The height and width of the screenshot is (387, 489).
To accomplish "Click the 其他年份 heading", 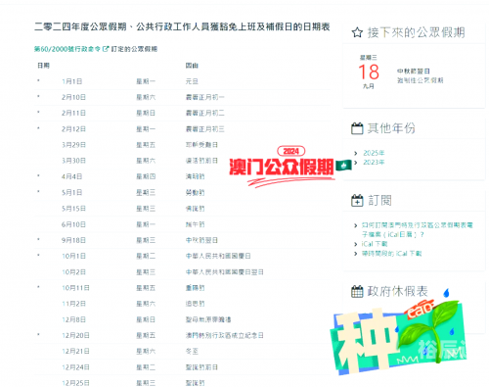I will tap(391, 128).
